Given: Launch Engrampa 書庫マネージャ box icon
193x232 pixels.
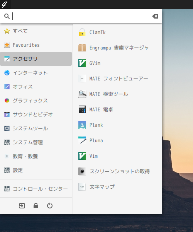Looking at the screenshot, I should (82, 48).
